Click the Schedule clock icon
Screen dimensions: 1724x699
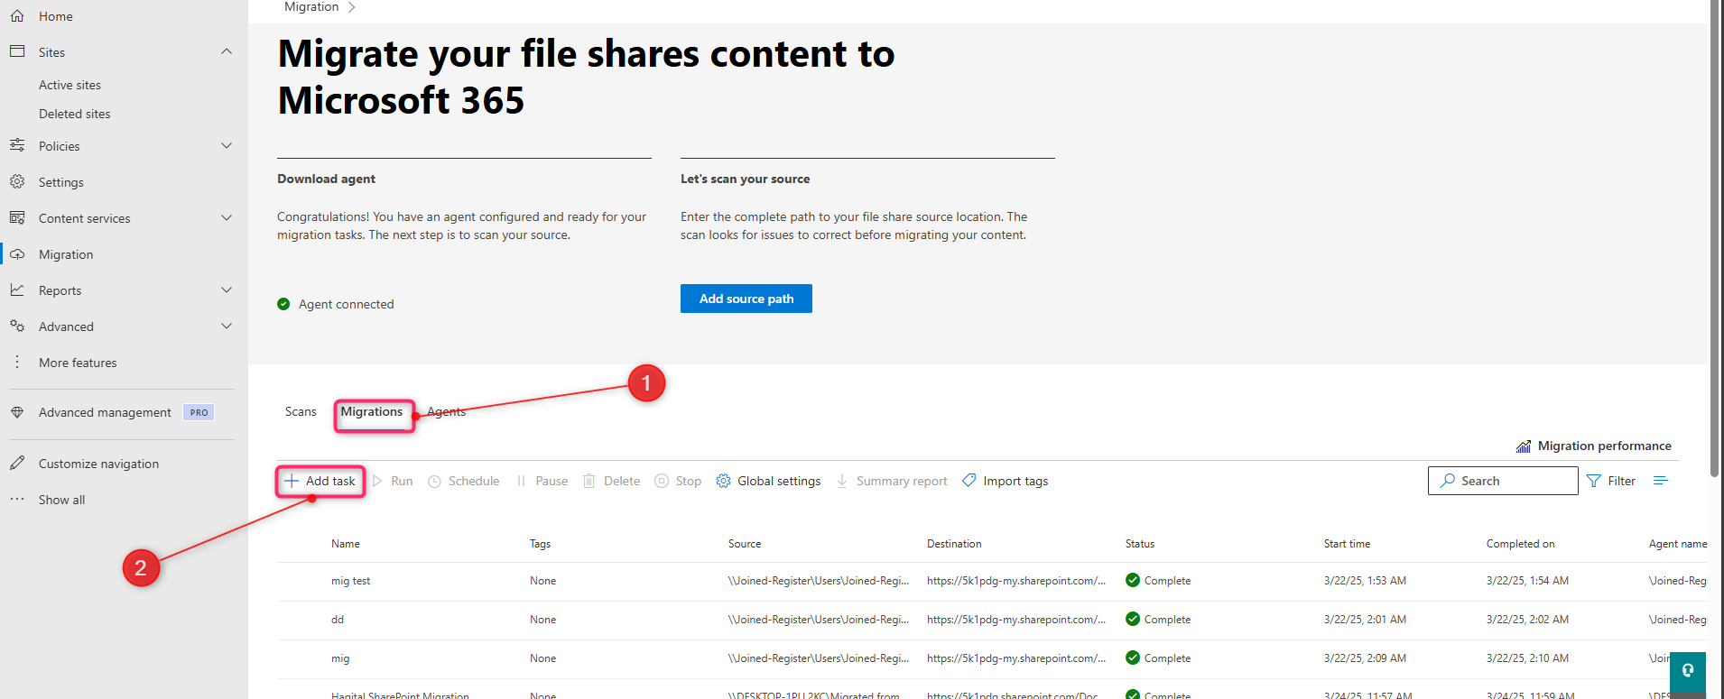434,481
